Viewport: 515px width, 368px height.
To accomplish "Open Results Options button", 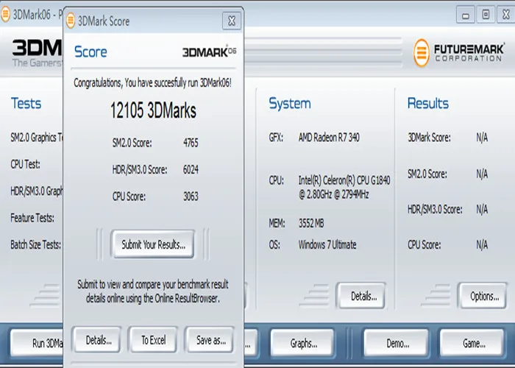I will (483, 296).
